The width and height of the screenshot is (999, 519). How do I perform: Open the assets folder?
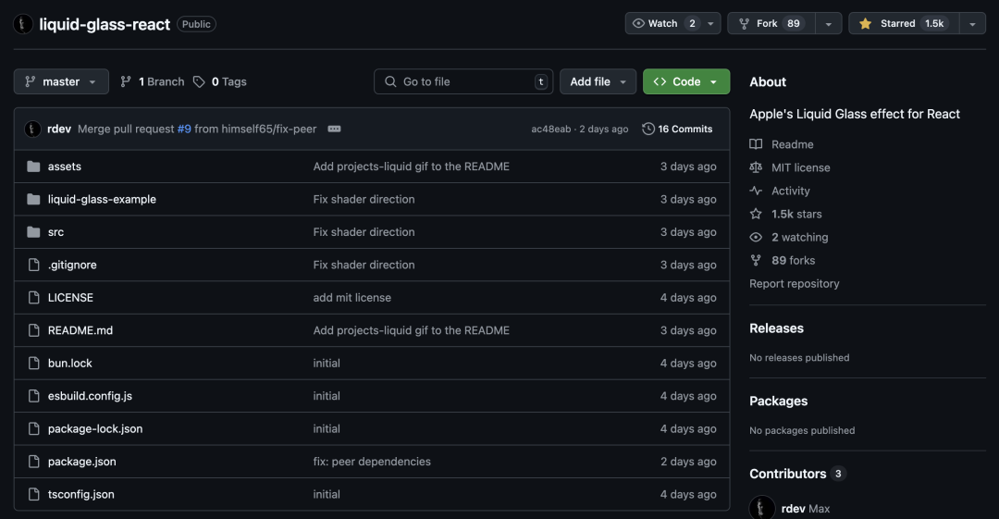pos(65,167)
